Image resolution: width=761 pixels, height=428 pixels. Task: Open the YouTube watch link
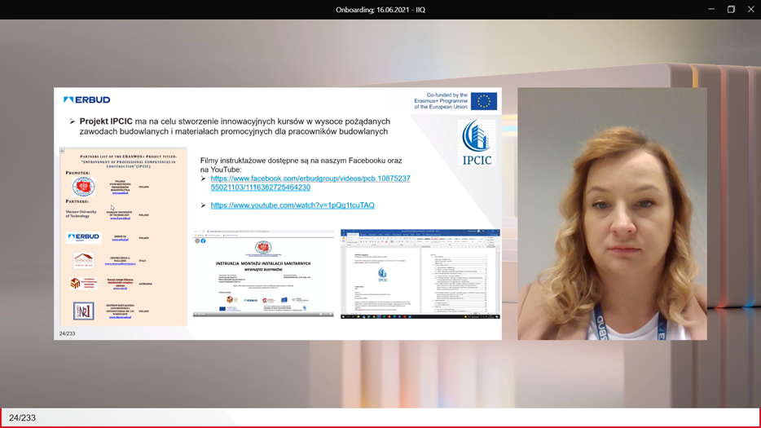coord(293,205)
